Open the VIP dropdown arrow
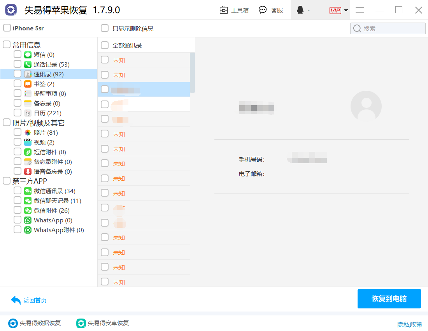 pos(346,11)
